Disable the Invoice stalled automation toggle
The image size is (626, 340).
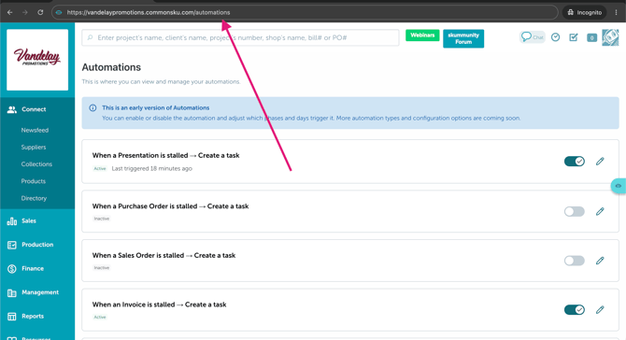(574, 310)
